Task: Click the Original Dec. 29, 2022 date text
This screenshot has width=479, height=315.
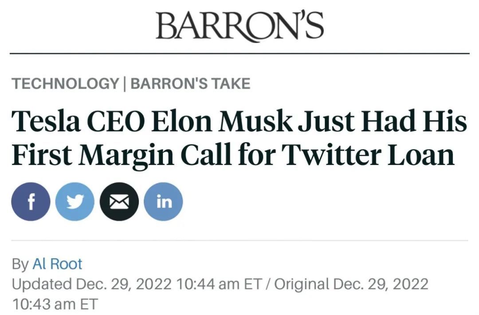Action: point(351,284)
